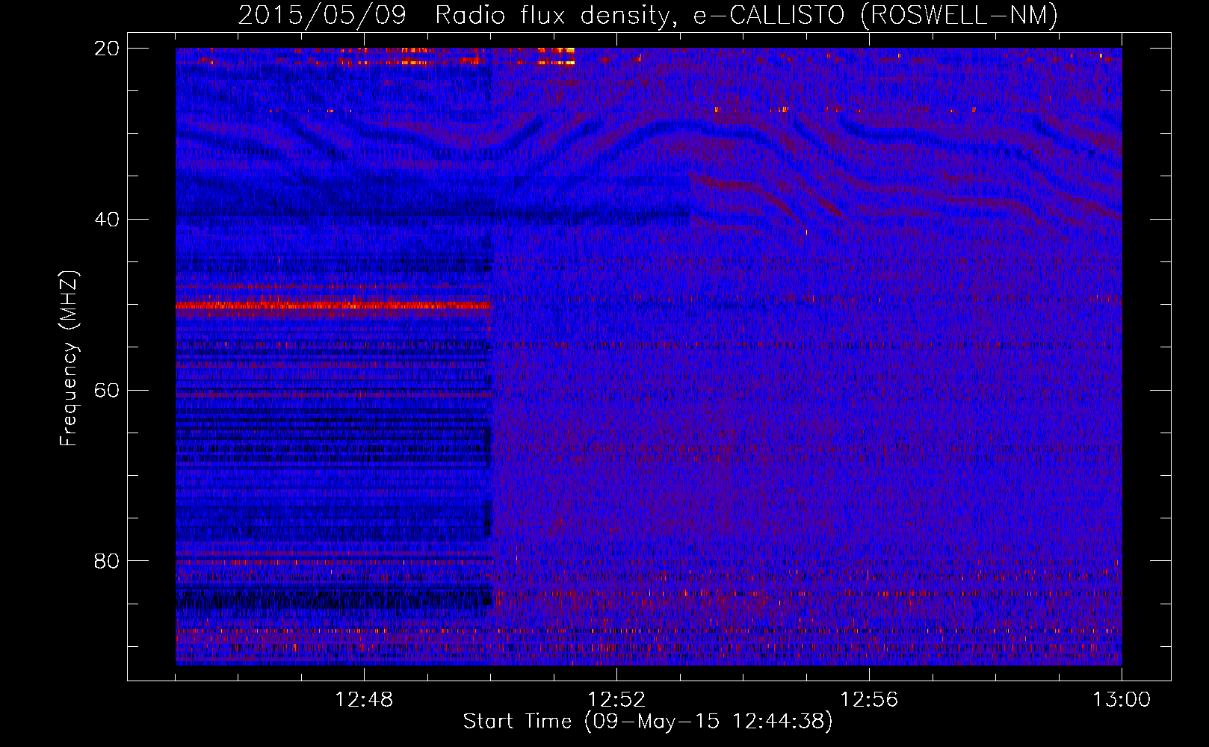Click the date 2015/05/09 in the title

tap(322, 16)
